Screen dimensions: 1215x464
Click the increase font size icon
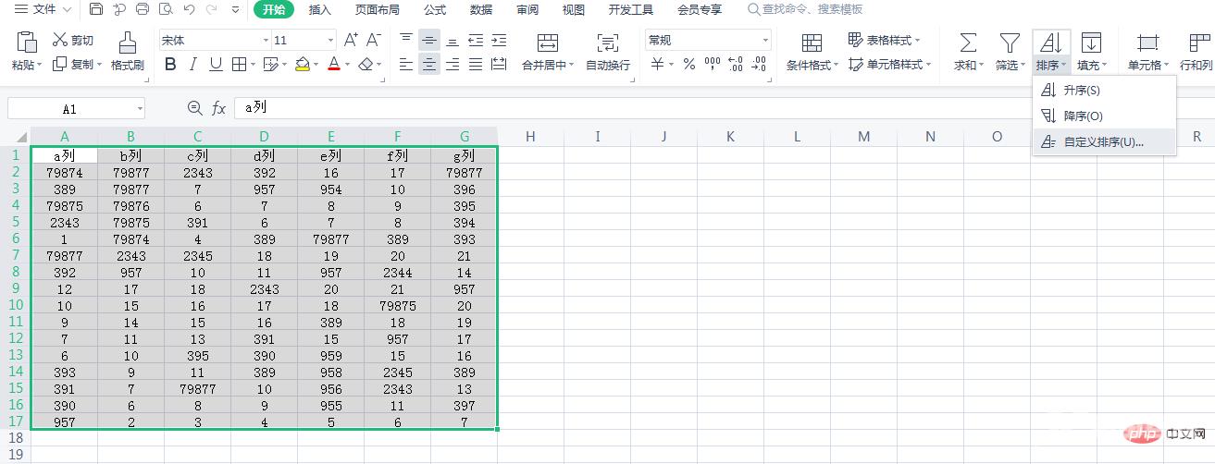coord(351,40)
